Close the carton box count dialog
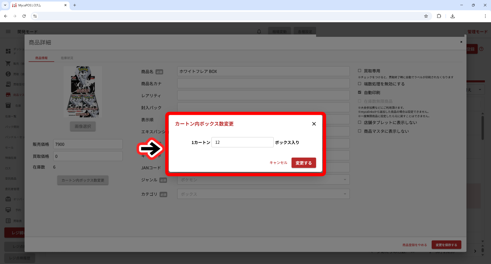Image resolution: width=491 pixels, height=264 pixels. pyautogui.click(x=314, y=124)
